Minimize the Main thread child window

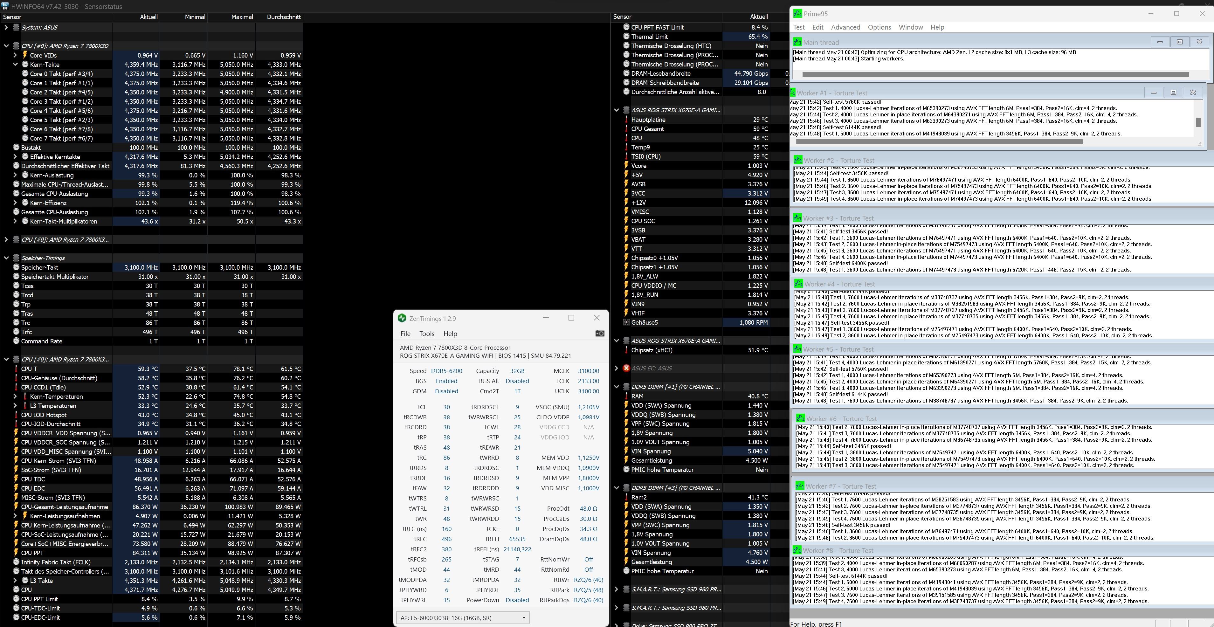coord(1160,42)
